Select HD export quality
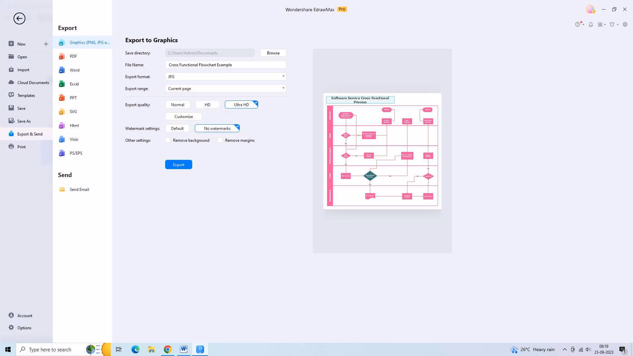Image resolution: width=633 pixels, height=356 pixels. [207, 105]
